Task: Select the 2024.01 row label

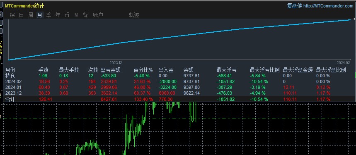Action: 13,87
